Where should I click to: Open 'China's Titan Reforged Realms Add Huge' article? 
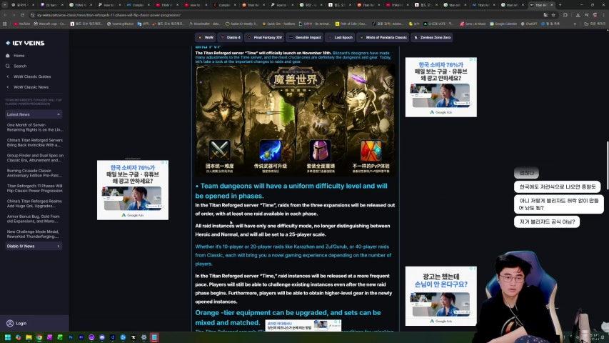click(x=34, y=204)
